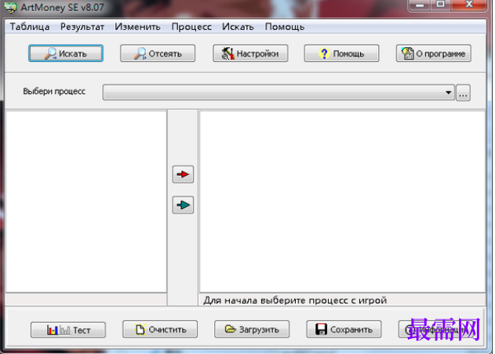Open the Помощь menu in menu bar

click(285, 27)
